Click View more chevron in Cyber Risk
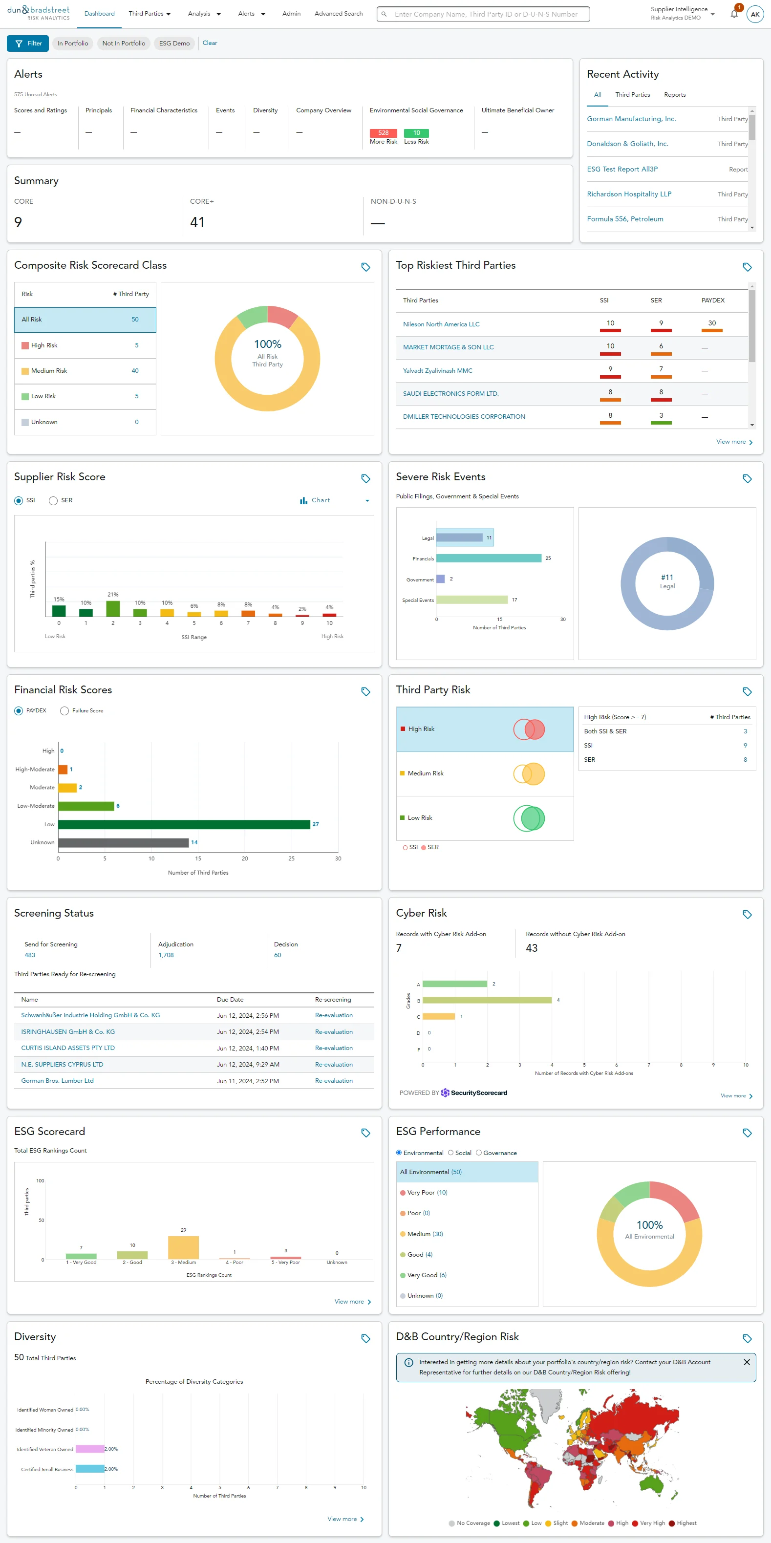The image size is (771, 1543). coord(750,1096)
